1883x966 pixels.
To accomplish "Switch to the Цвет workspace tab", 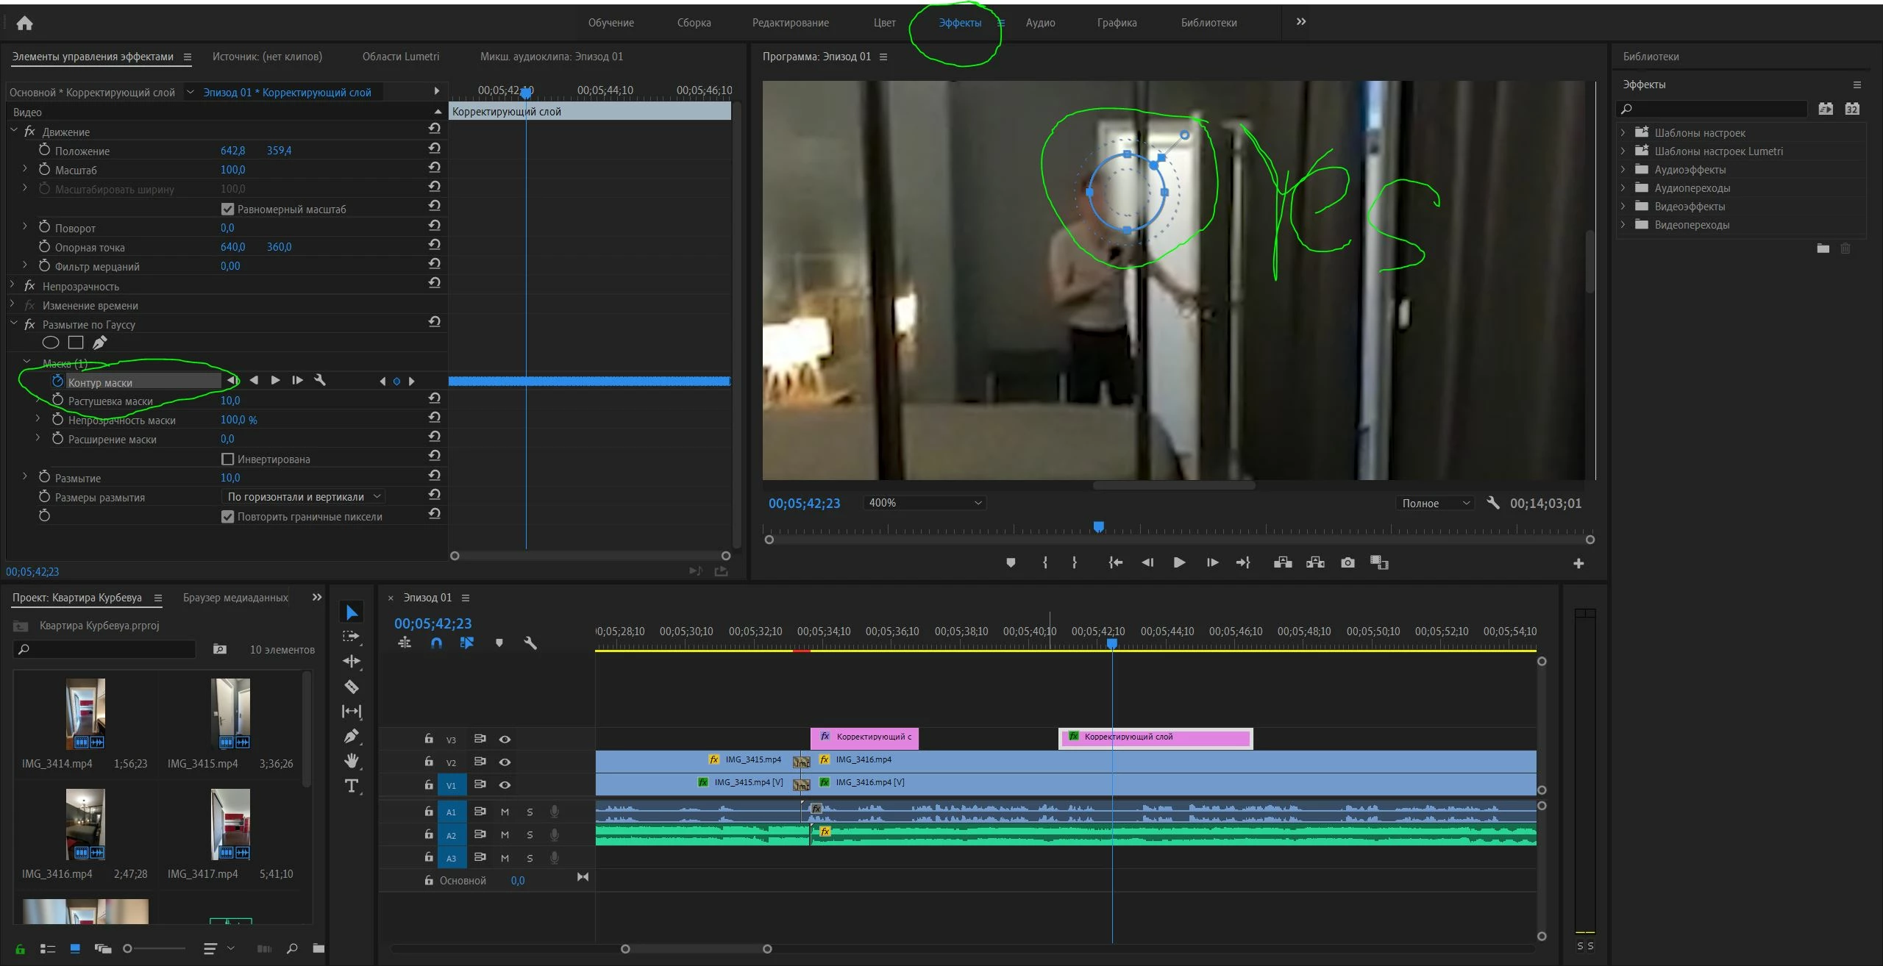I will 884,23.
